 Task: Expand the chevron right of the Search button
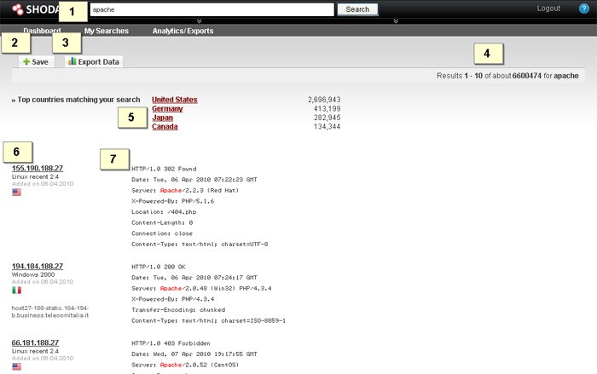coord(396,20)
